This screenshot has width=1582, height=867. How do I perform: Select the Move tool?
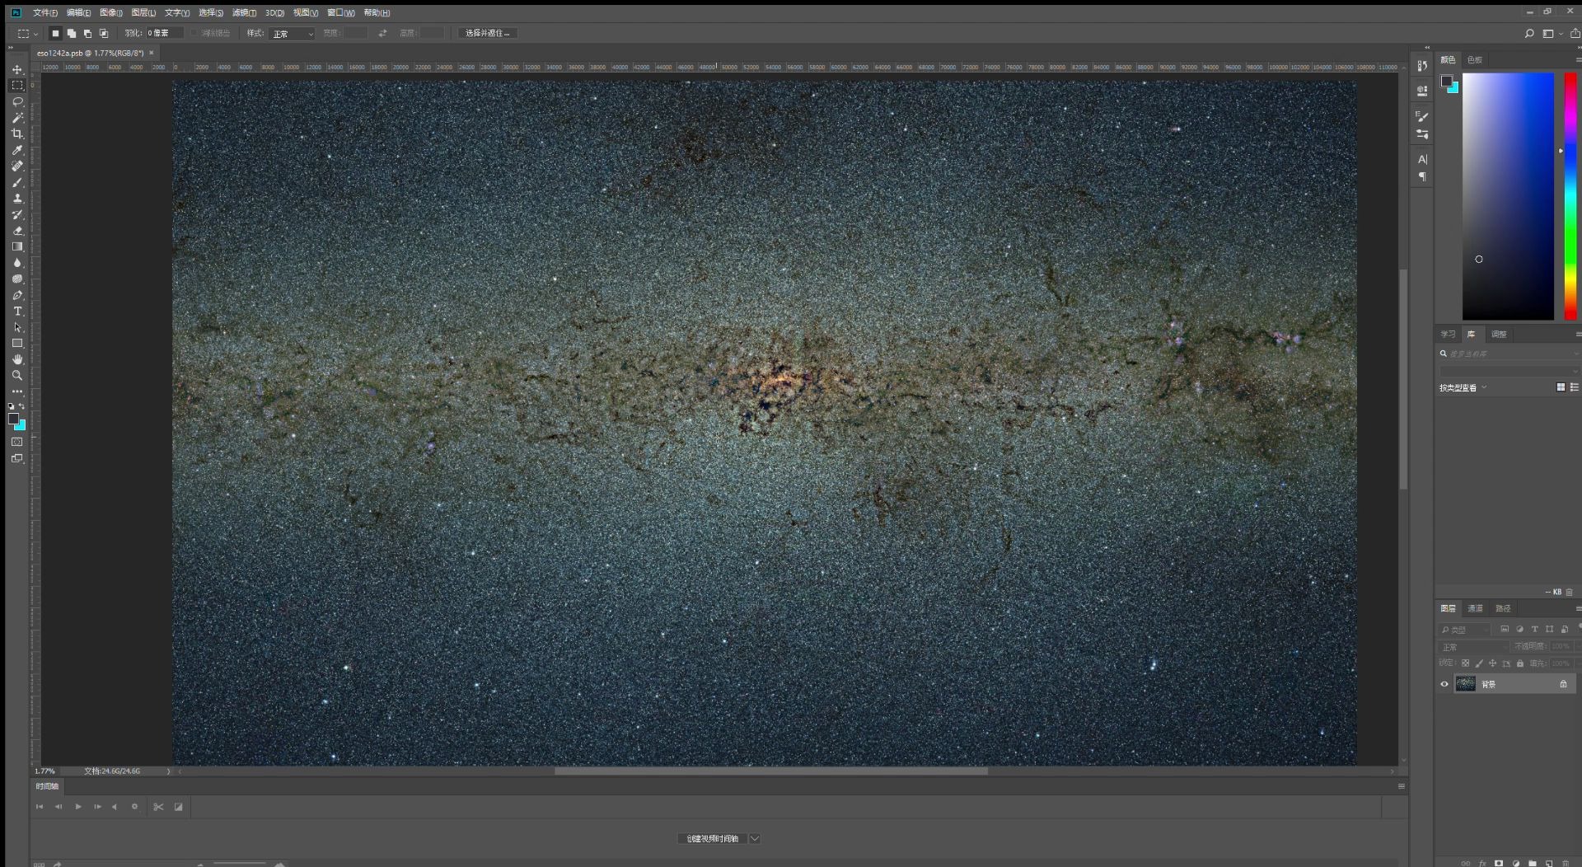17,70
